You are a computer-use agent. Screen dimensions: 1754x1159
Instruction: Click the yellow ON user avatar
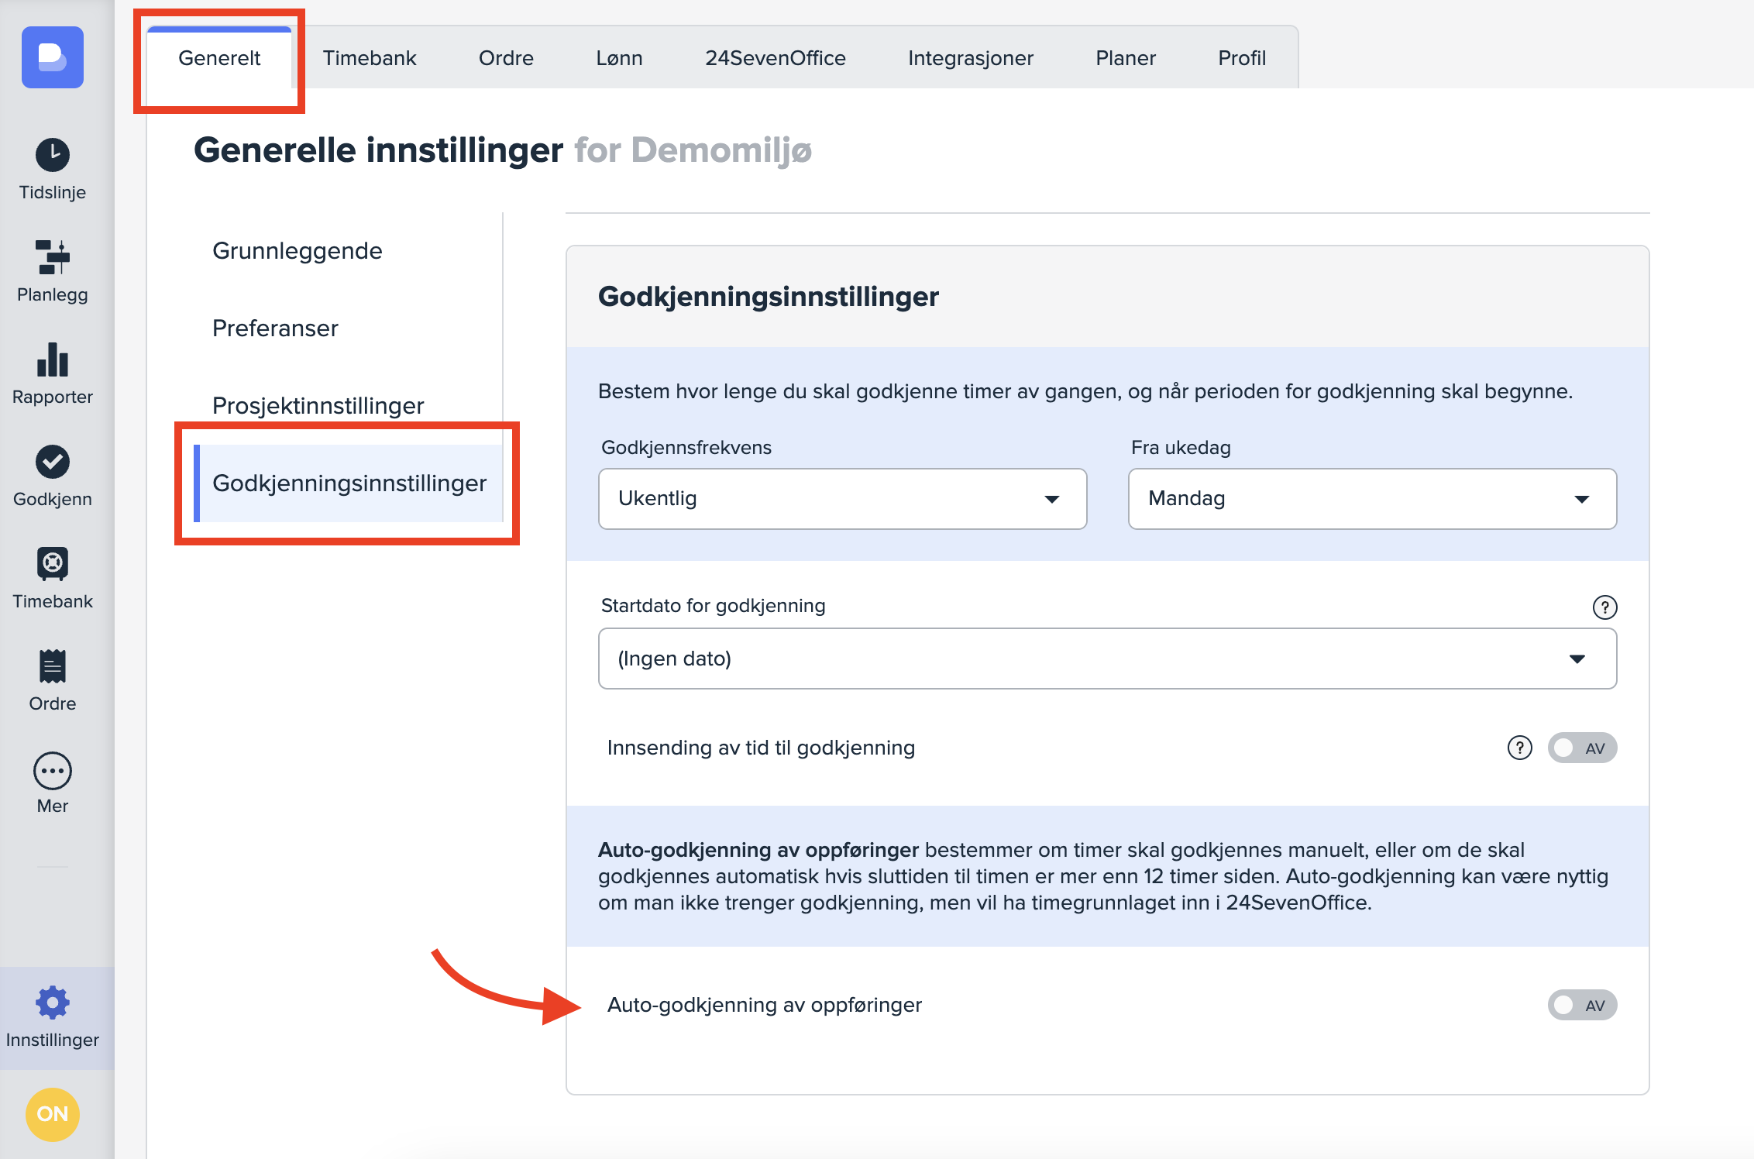pyautogui.click(x=52, y=1114)
